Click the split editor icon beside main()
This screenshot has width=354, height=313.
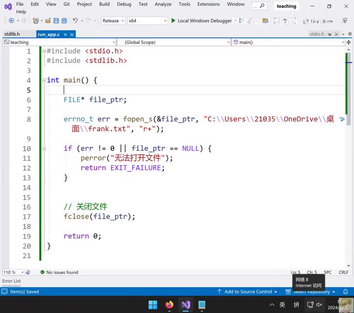(349, 42)
